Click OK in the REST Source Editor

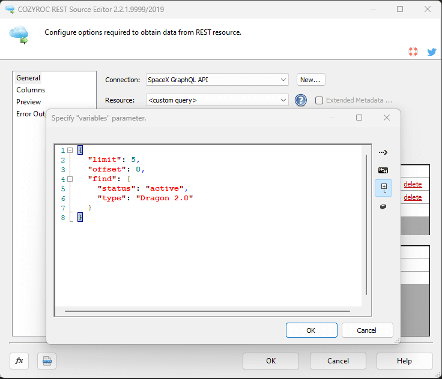click(271, 360)
